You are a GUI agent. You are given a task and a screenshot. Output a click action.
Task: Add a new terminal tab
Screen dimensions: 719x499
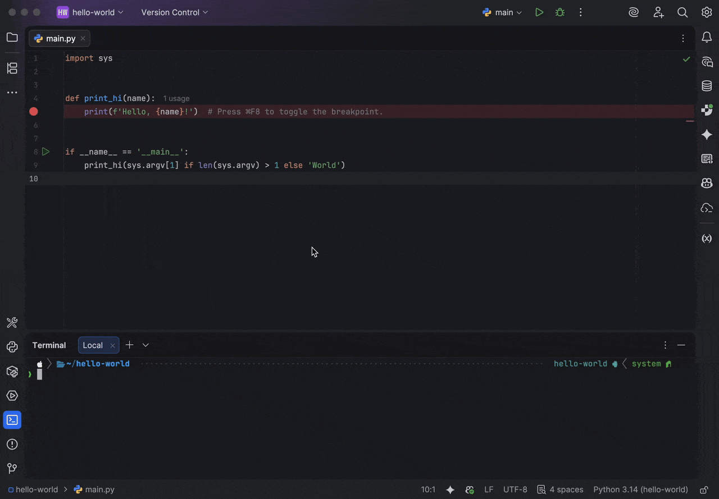coord(129,345)
